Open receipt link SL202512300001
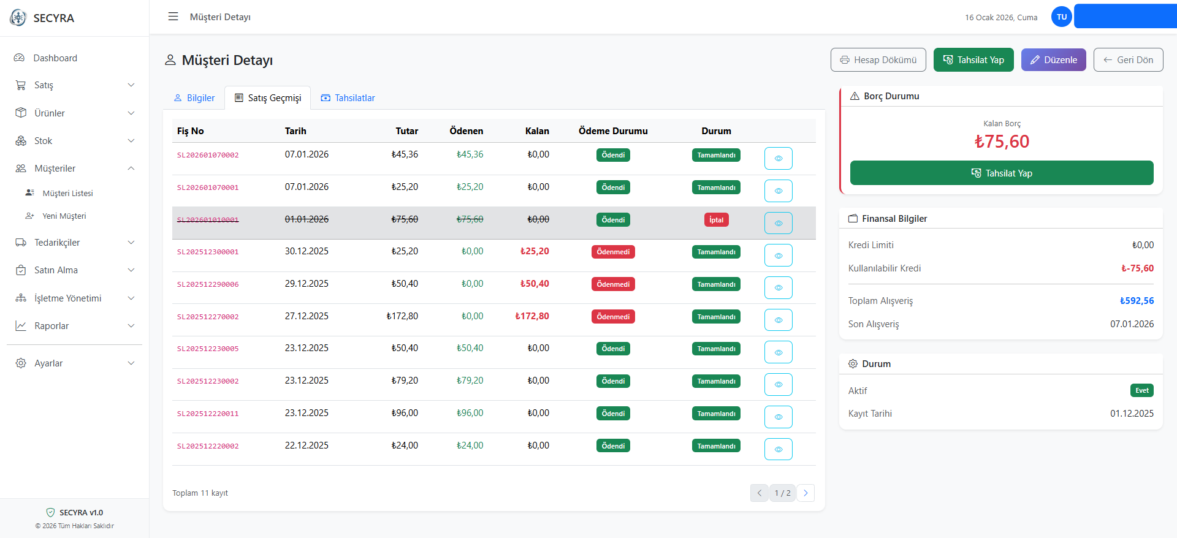 (x=208, y=252)
